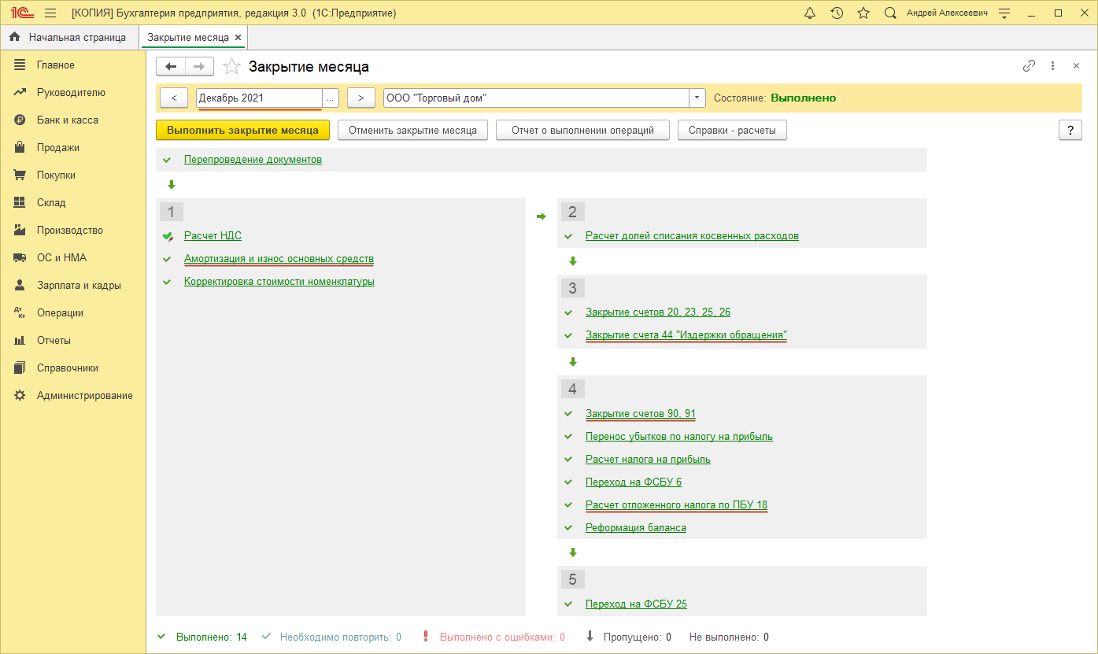This screenshot has width=1098, height=654.
Task: Open Переход на ФСБУ 6 link
Action: pyautogui.click(x=634, y=482)
